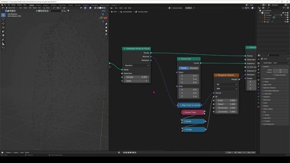The width and height of the screenshot is (290, 163).
Task: Open the Node menu in node editor header
Action: coord(130,8)
